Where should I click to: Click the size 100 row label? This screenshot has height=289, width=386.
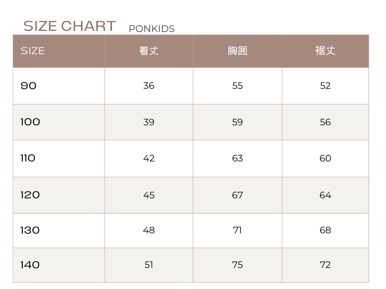[30, 122]
